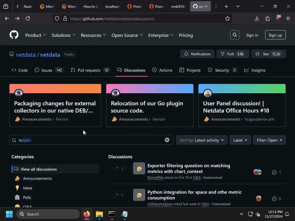The height and width of the screenshot is (221, 295).
Task: Click the site security lock icon
Action: [65, 19]
